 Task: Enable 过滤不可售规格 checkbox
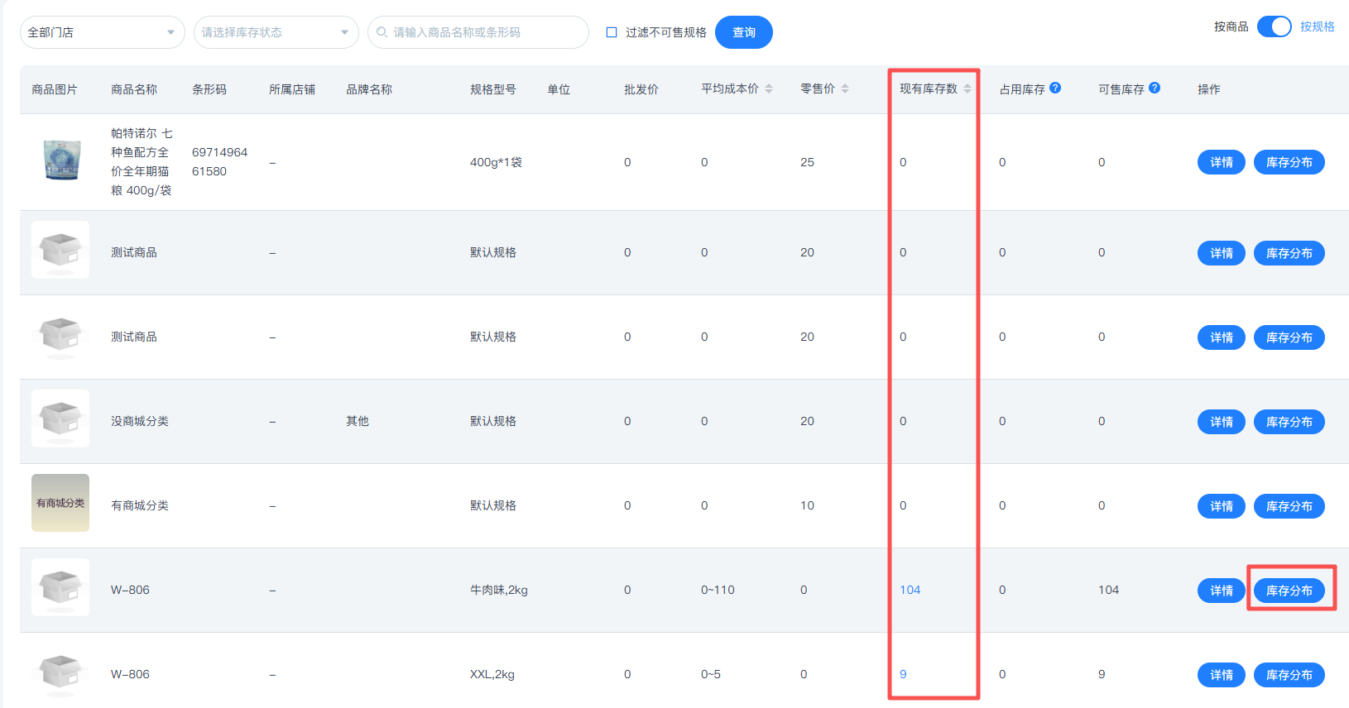click(x=612, y=32)
